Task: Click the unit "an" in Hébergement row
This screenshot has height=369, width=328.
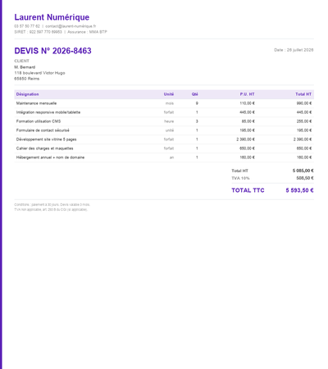Action: pos(171,157)
